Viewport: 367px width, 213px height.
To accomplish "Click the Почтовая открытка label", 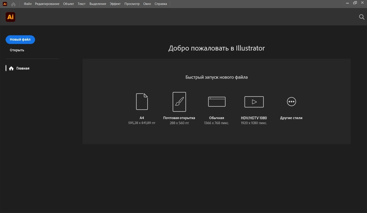I will [x=179, y=118].
